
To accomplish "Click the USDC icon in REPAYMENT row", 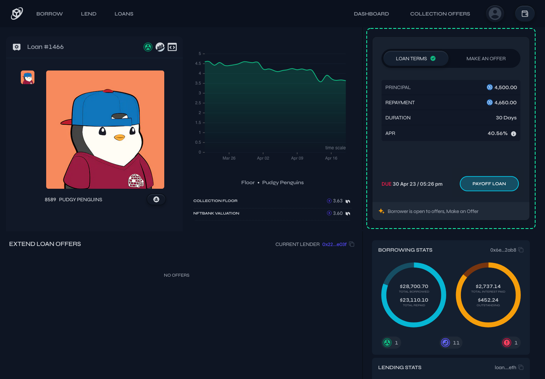I will point(490,102).
